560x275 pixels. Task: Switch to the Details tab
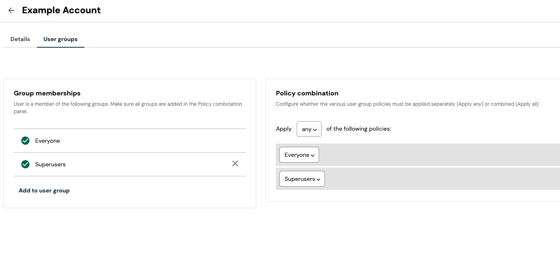20,39
